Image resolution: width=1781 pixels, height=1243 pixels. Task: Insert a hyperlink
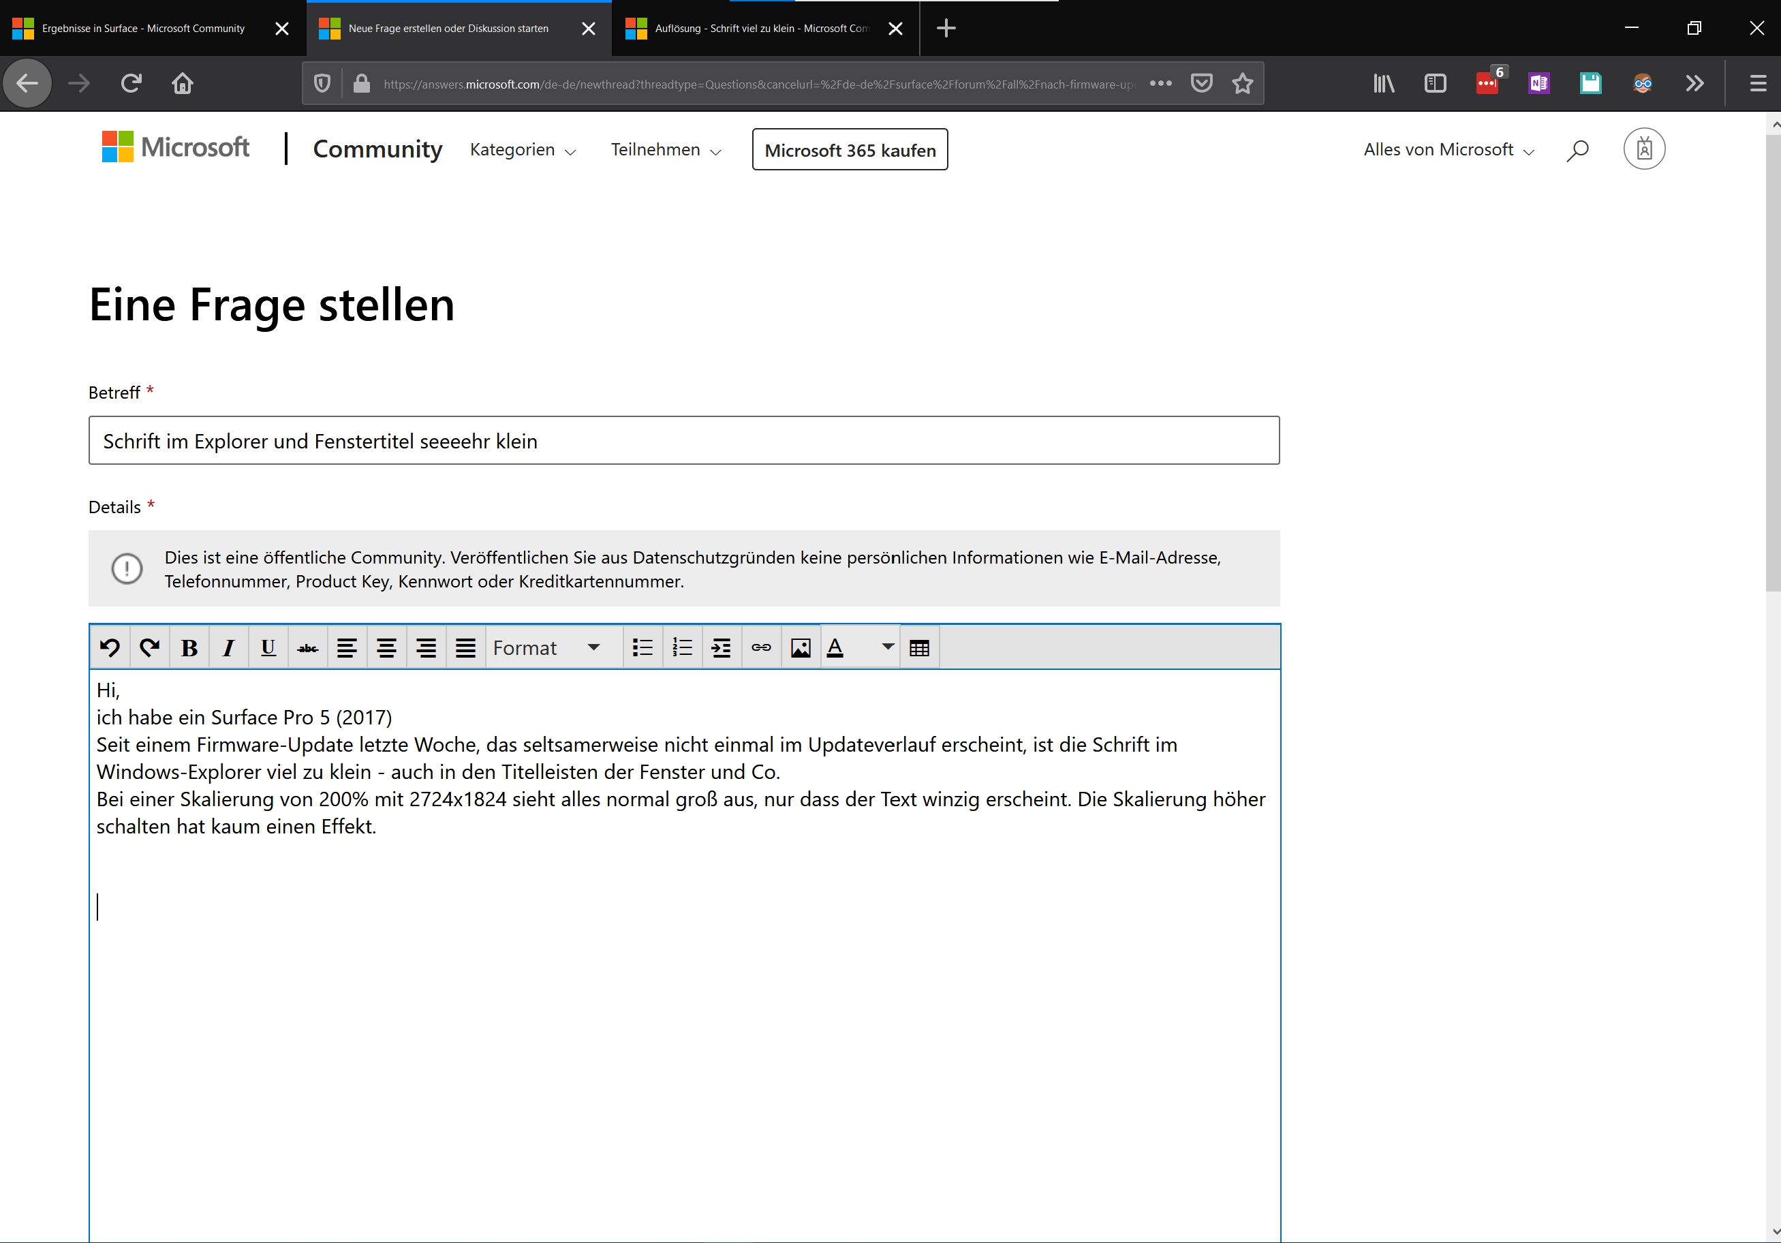761,647
